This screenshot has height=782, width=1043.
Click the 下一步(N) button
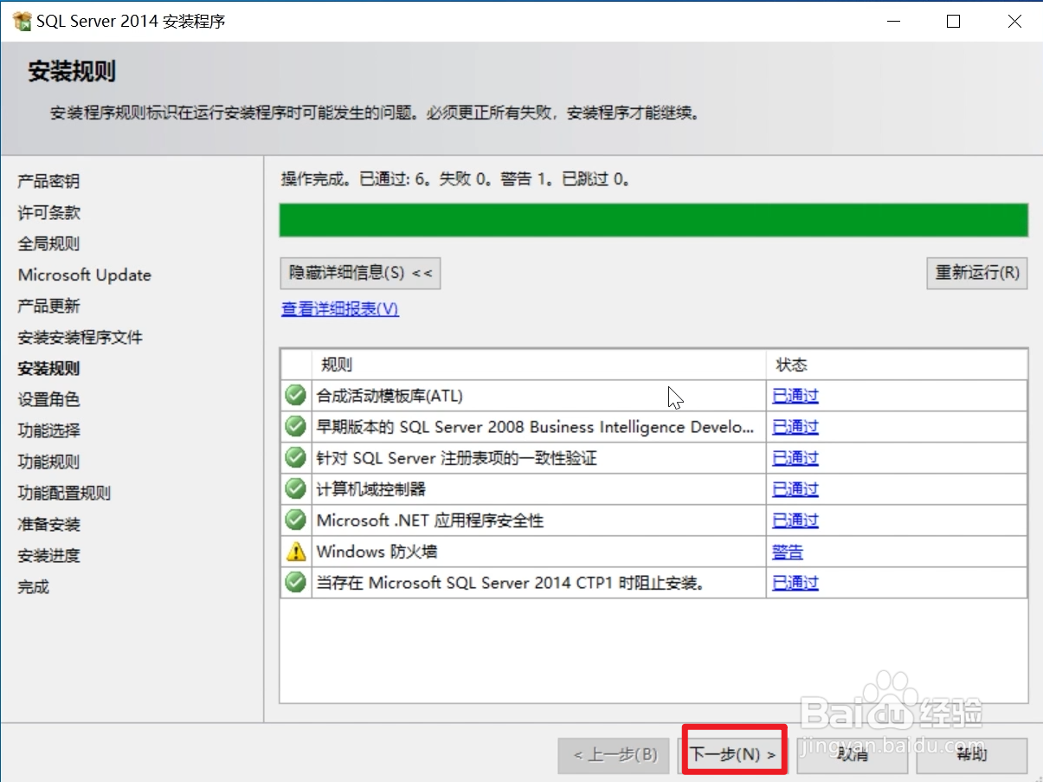tap(732, 753)
